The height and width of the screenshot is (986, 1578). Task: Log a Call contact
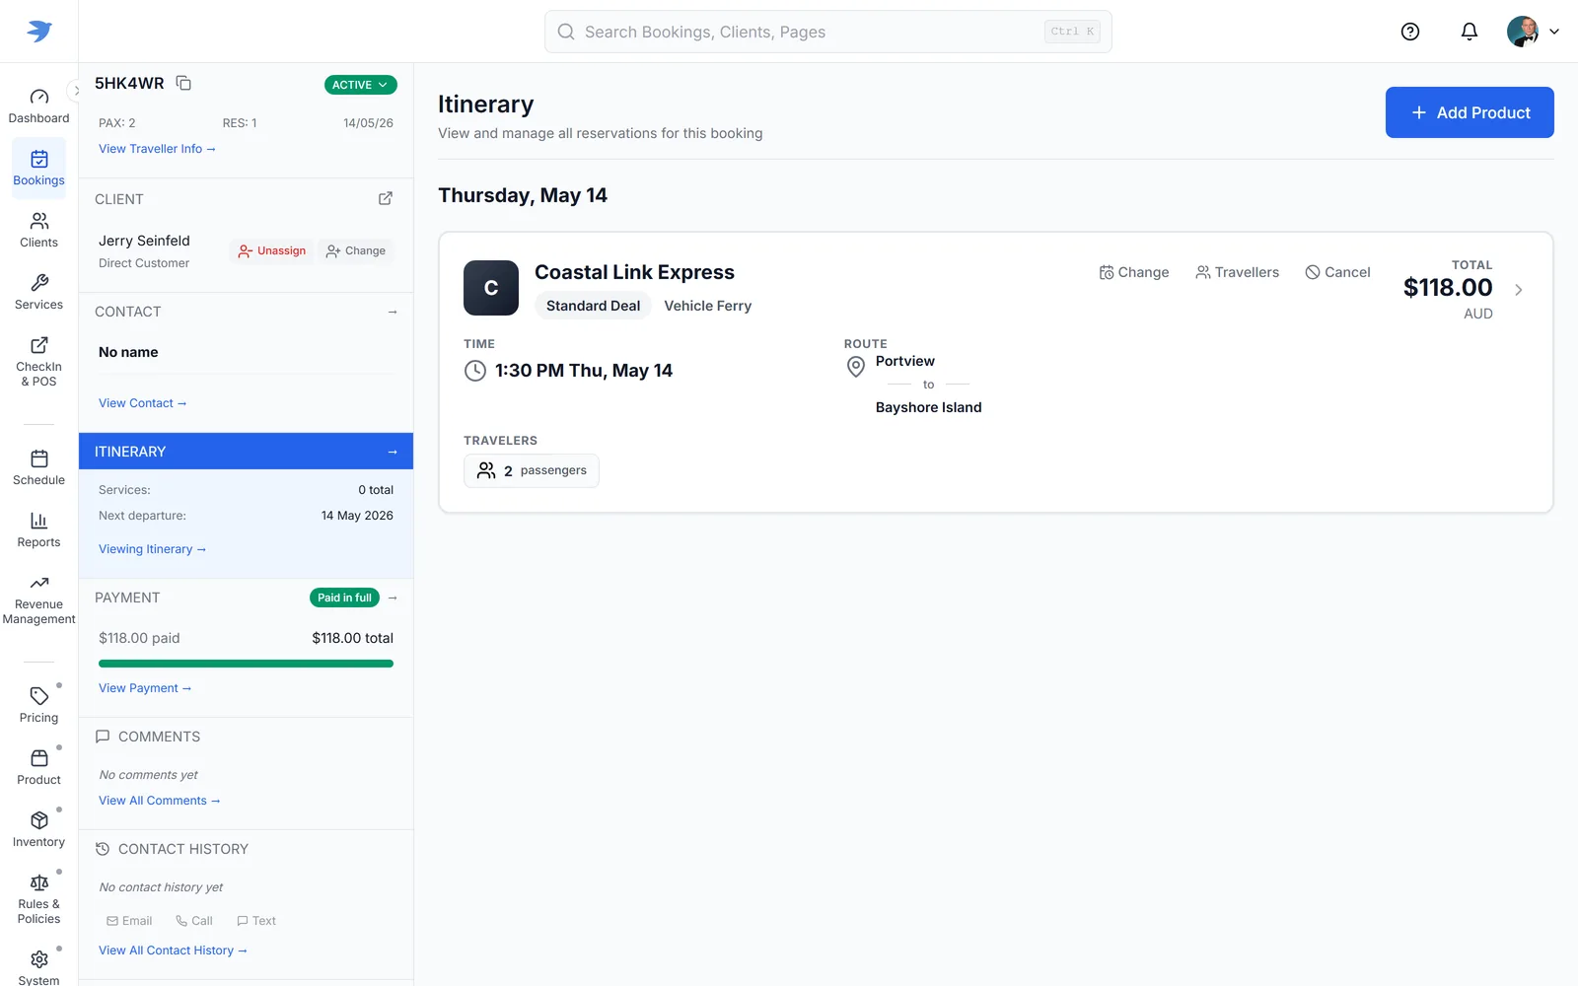pyautogui.click(x=193, y=921)
